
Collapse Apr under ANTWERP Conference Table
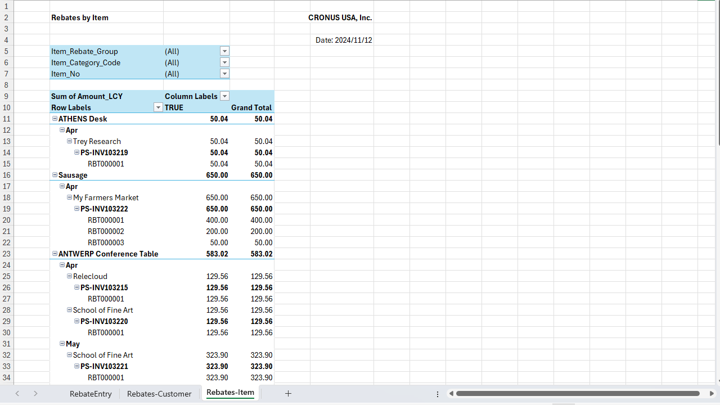[62, 265]
